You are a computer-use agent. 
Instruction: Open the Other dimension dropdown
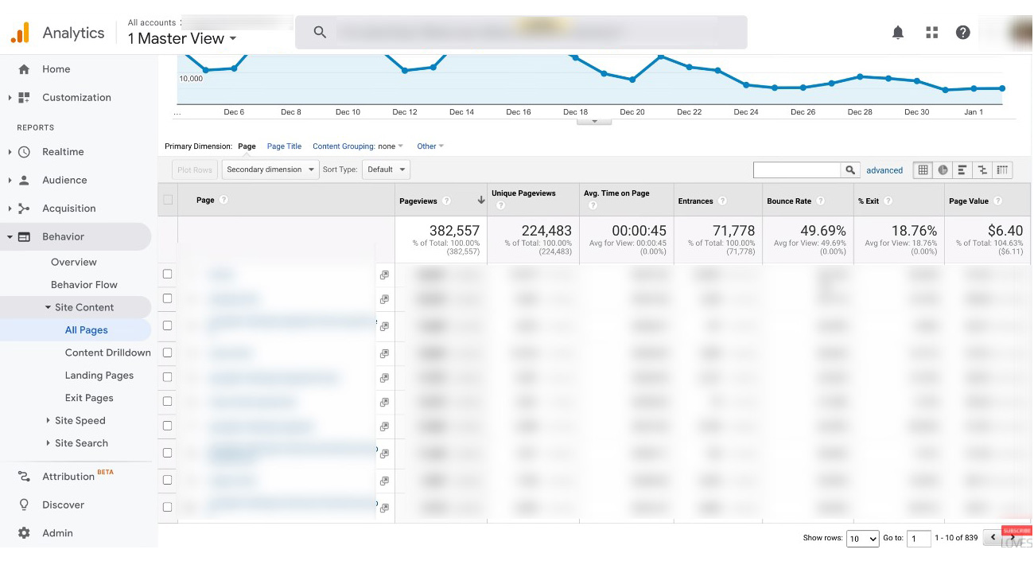coord(430,146)
